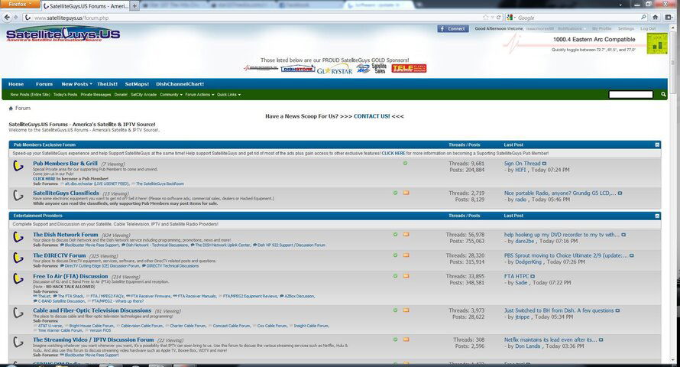Click Streaming Video / IPTV forum status icon

pos(18,343)
